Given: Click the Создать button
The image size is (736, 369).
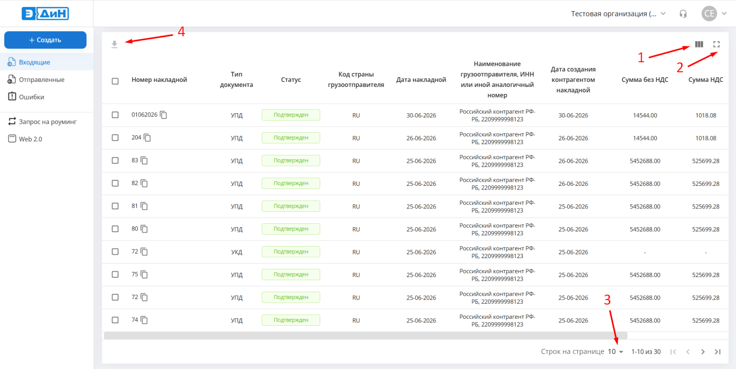Looking at the screenshot, I should tap(45, 40).
